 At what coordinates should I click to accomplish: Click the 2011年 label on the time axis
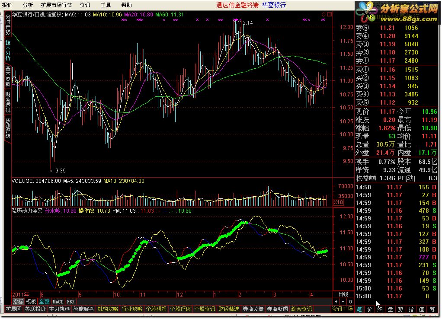point(20,294)
